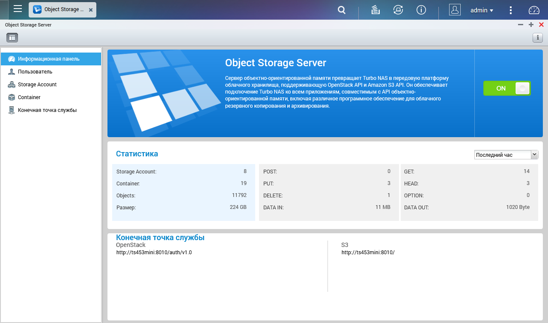Go to Storage Account page

37,85
